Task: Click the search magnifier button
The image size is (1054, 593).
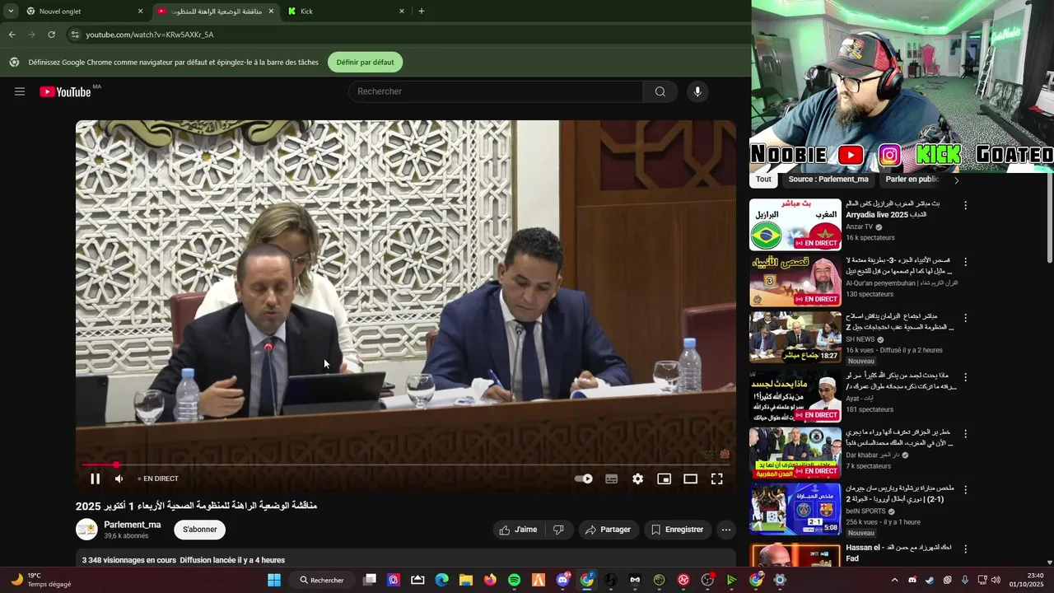Action: (660, 91)
